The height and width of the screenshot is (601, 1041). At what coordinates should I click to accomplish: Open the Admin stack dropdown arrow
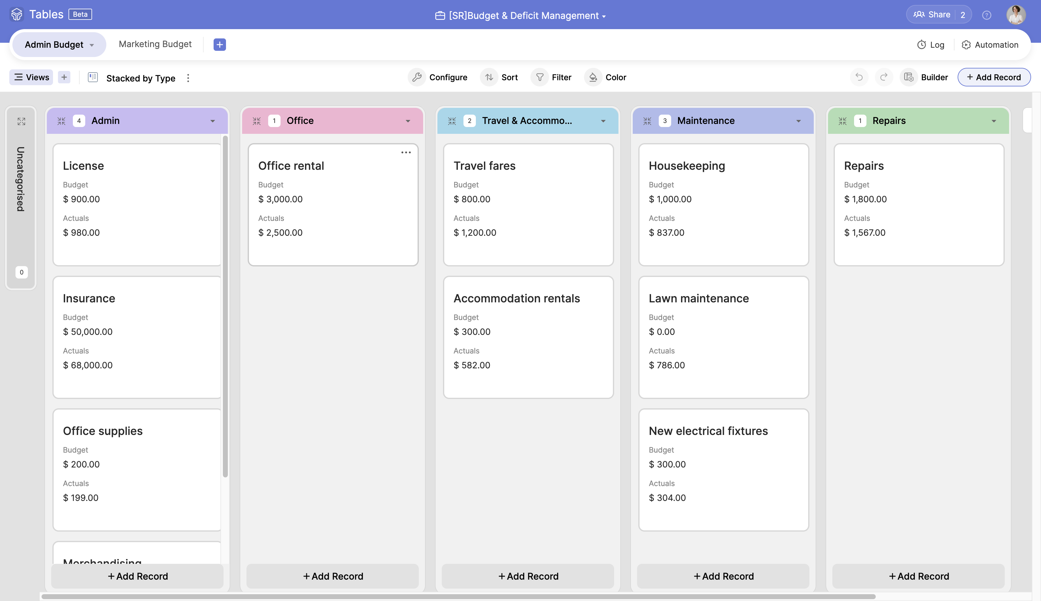213,121
